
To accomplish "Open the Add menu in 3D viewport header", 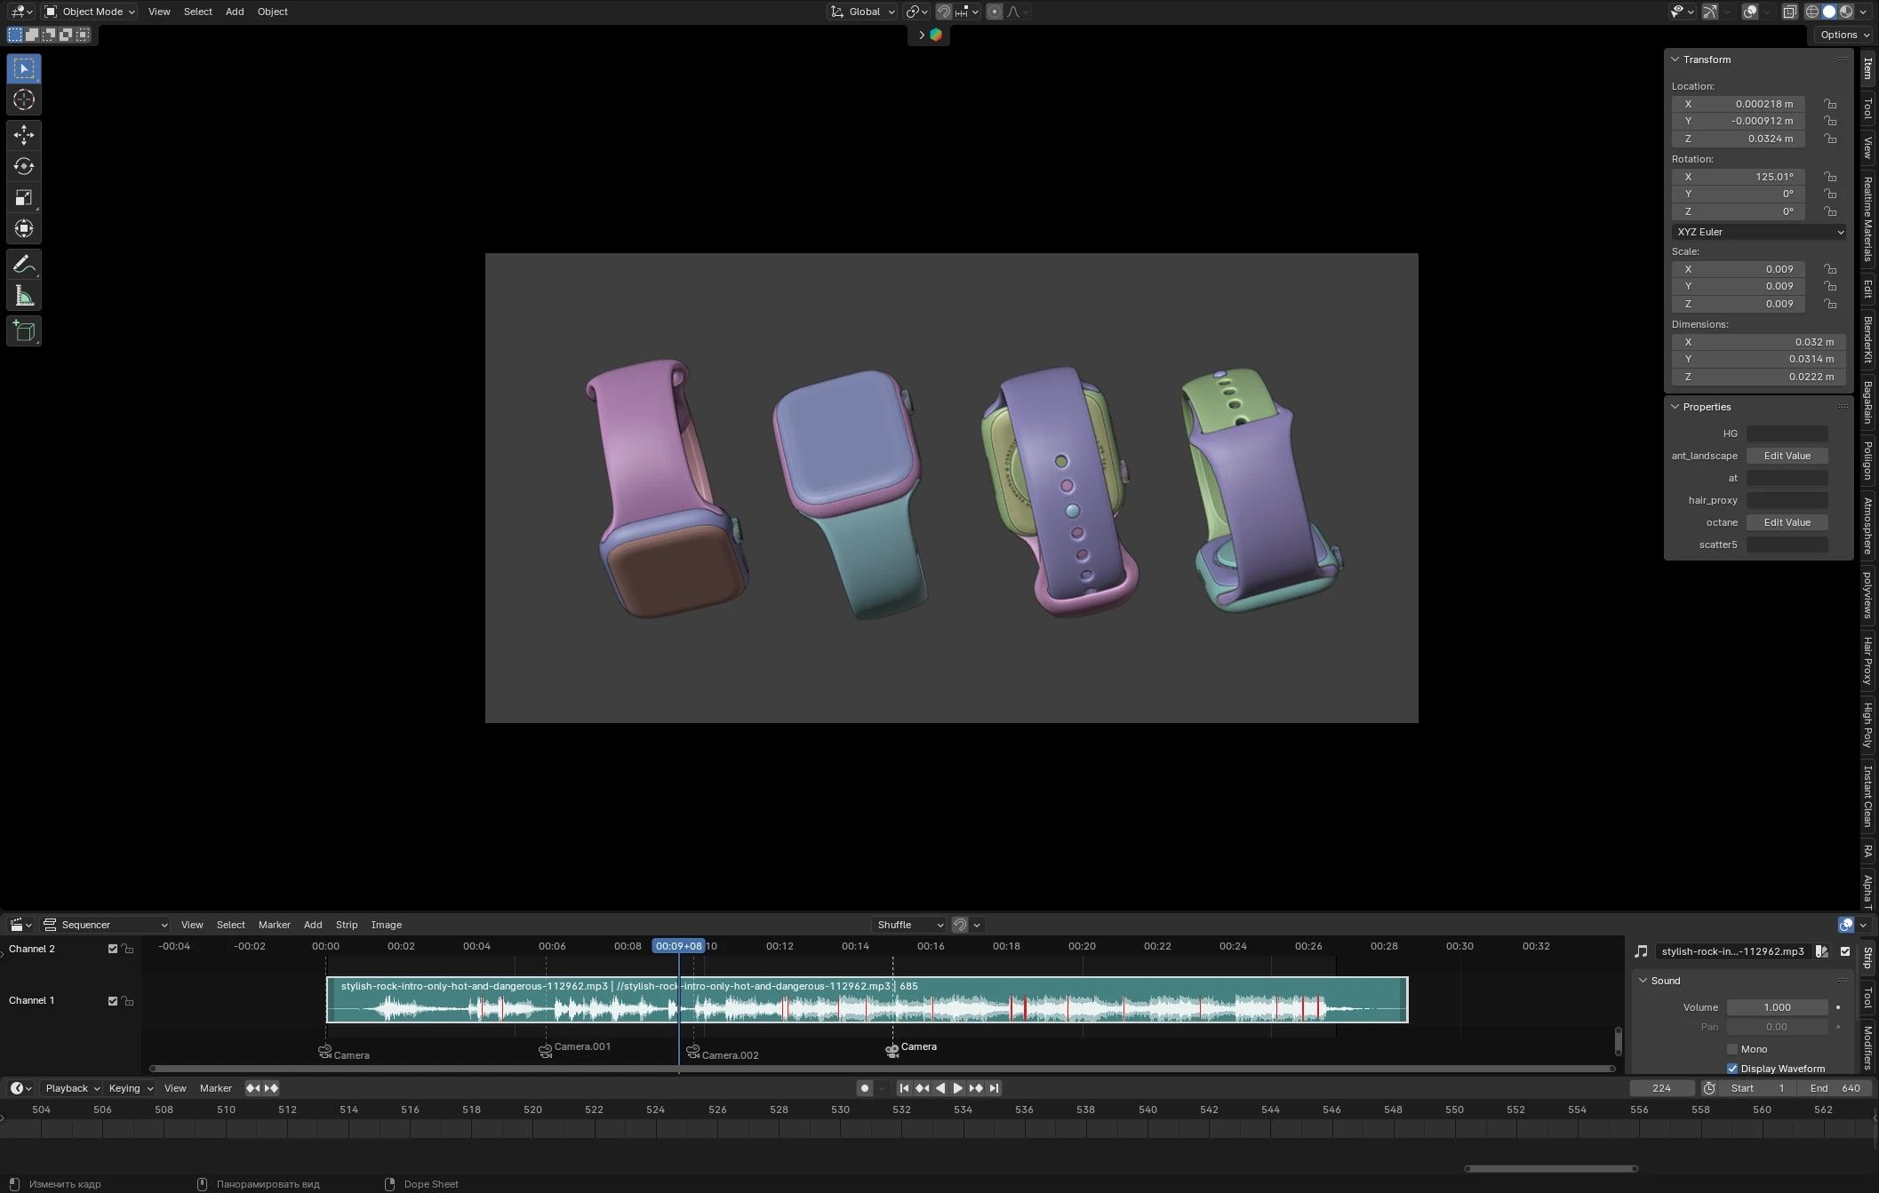I will pyautogui.click(x=235, y=12).
